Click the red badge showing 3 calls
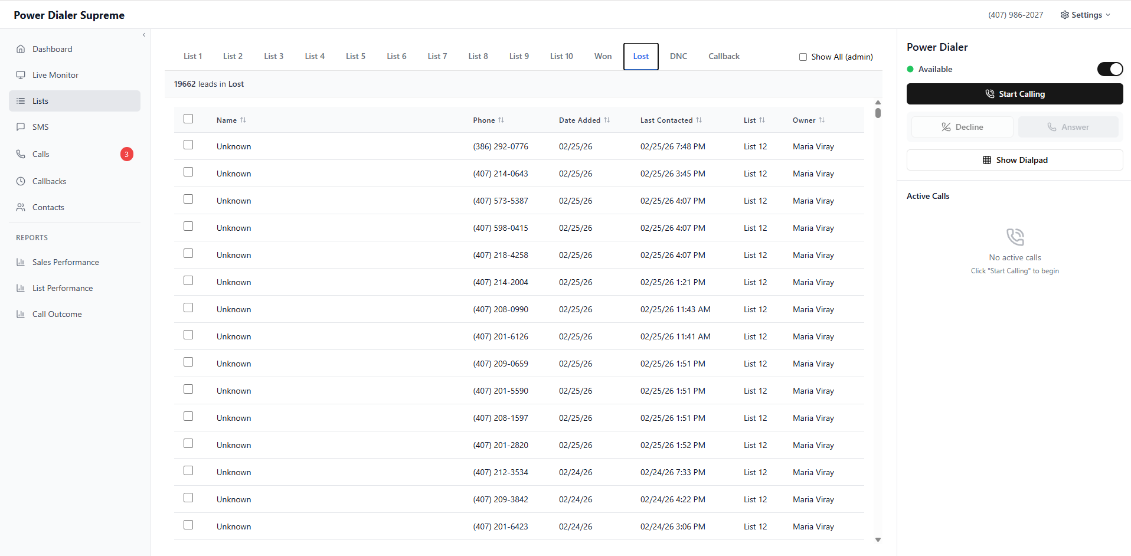The width and height of the screenshot is (1131, 556). (x=127, y=154)
